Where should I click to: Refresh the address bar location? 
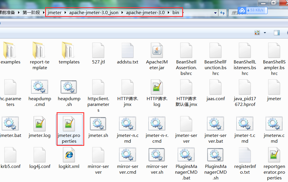click(222, 13)
